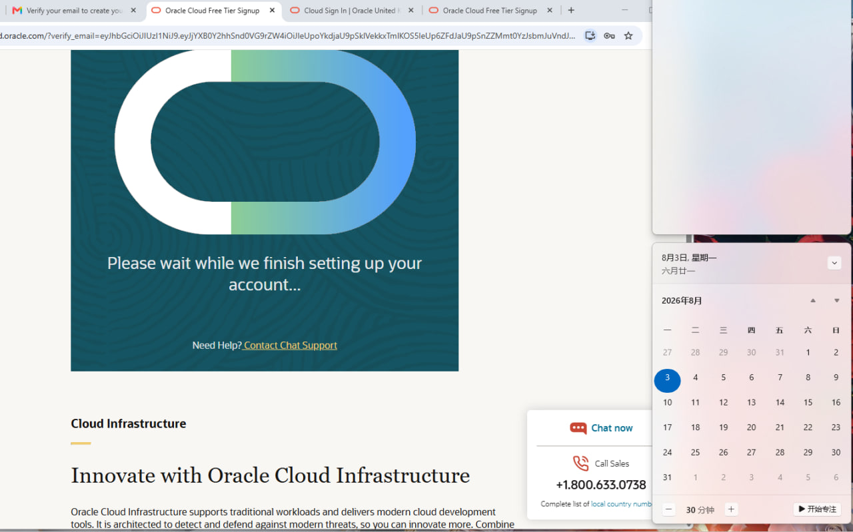The height and width of the screenshot is (532, 853).
Task: Click the 2026年8月 month header
Action: pos(682,301)
